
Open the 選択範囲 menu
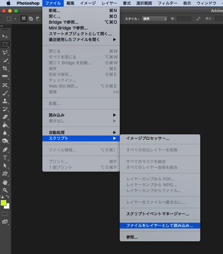(x=144, y=3)
